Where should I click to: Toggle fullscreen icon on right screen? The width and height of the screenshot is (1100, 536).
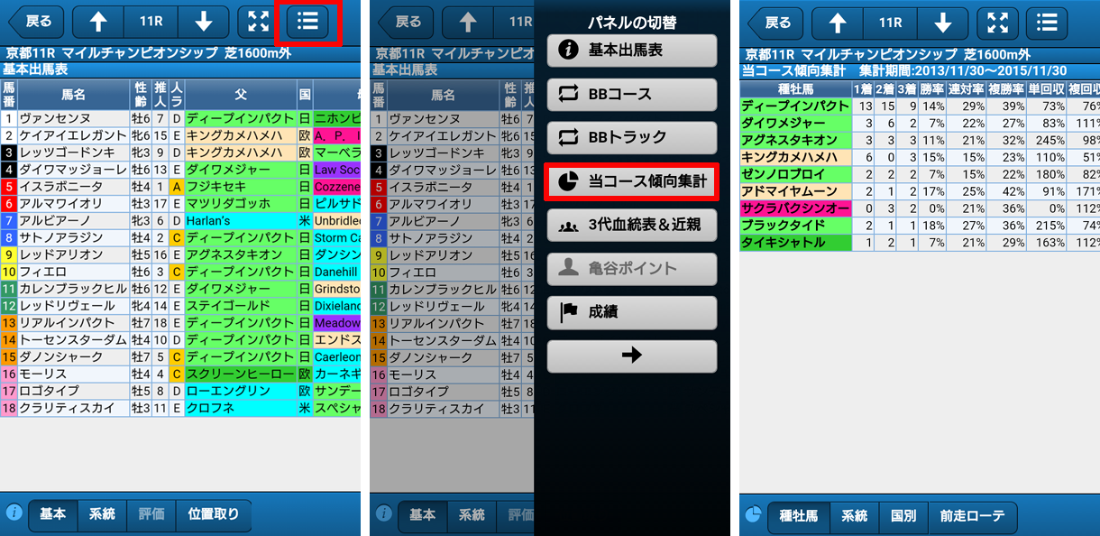[x=997, y=22]
